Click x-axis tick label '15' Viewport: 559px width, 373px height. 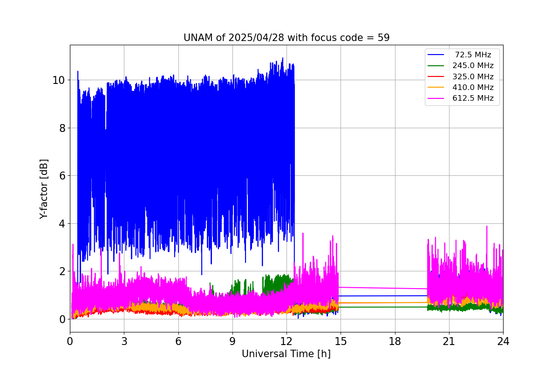pyautogui.click(x=341, y=341)
